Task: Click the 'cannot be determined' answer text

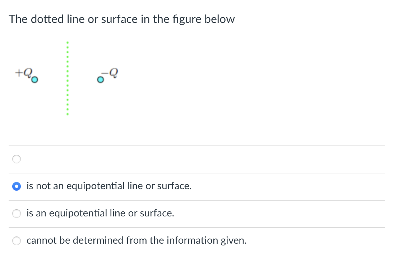Action: pyautogui.click(x=137, y=240)
